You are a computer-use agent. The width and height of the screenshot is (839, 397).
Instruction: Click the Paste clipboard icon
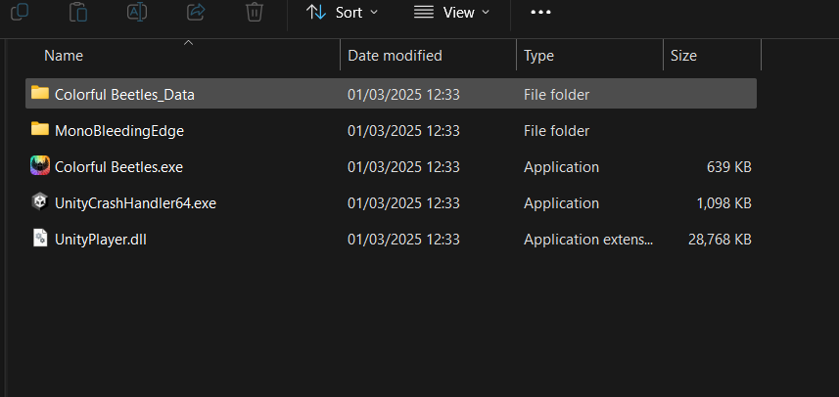click(x=78, y=11)
